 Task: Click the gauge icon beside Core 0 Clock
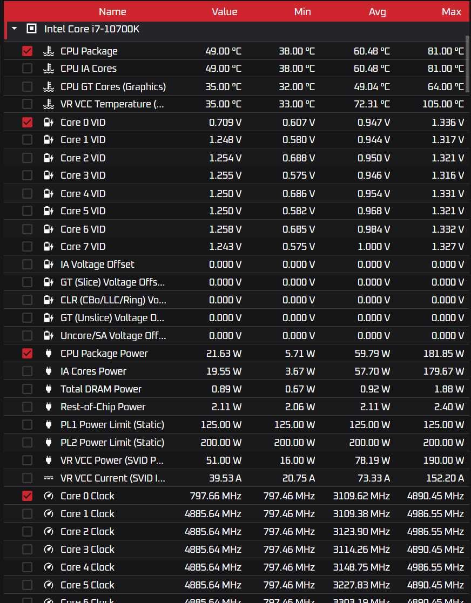click(x=49, y=496)
